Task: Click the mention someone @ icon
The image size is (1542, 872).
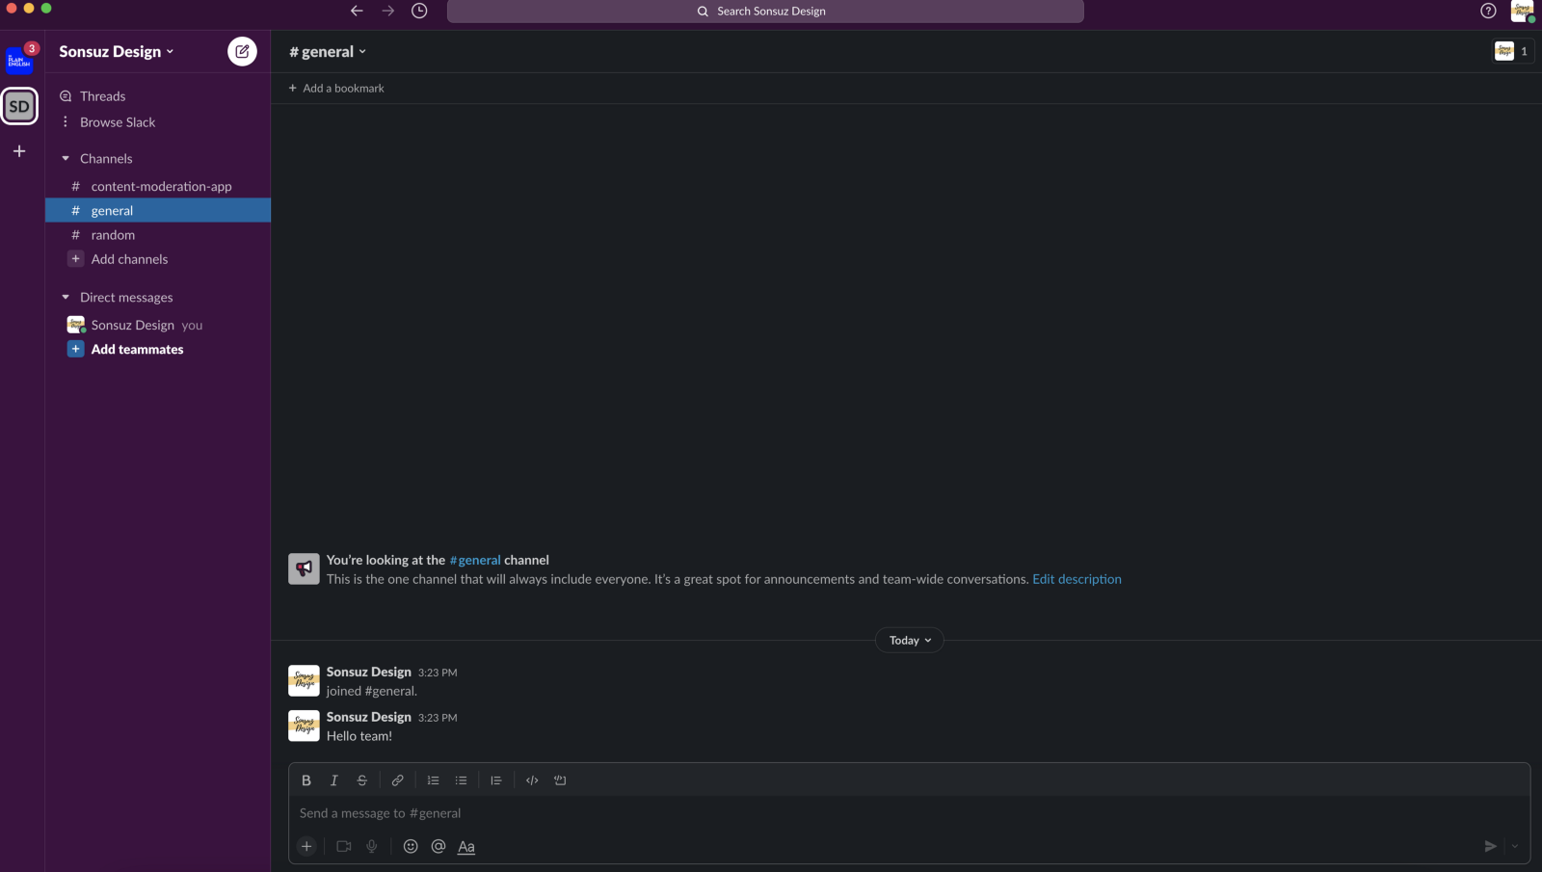Action: [x=439, y=846]
